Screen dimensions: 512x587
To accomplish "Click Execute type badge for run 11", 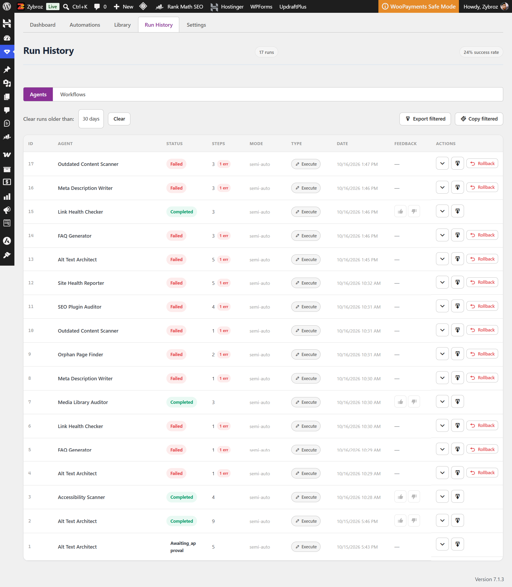I will coord(306,307).
